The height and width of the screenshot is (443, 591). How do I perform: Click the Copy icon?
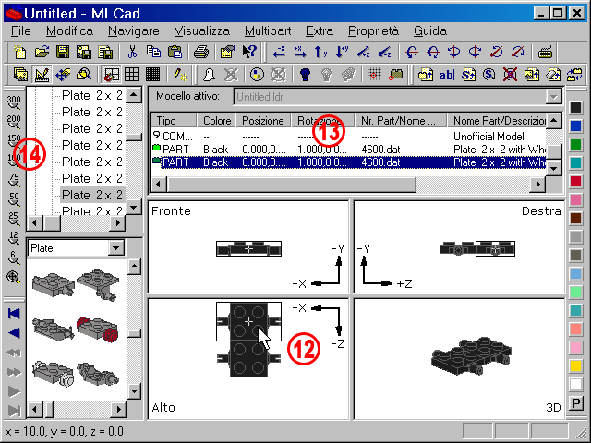[153, 52]
